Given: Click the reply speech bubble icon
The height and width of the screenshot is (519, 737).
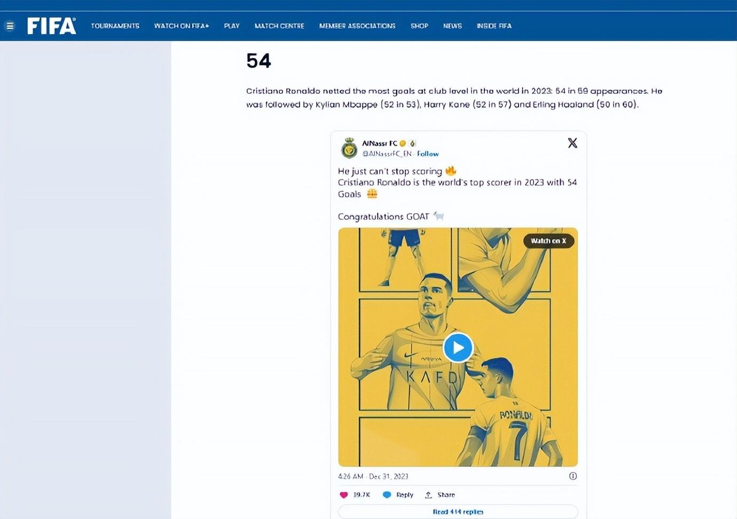Looking at the screenshot, I should [387, 495].
